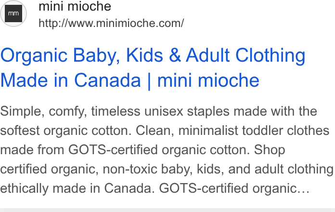
Task: Click the http://www.minimioche.com/ URL text
Action: point(111,23)
